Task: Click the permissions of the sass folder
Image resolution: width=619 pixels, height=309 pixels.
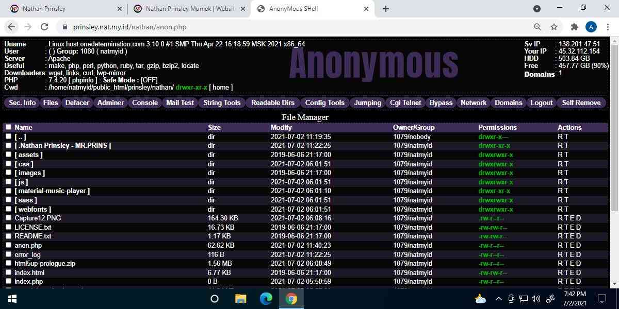Action: (496, 200)
